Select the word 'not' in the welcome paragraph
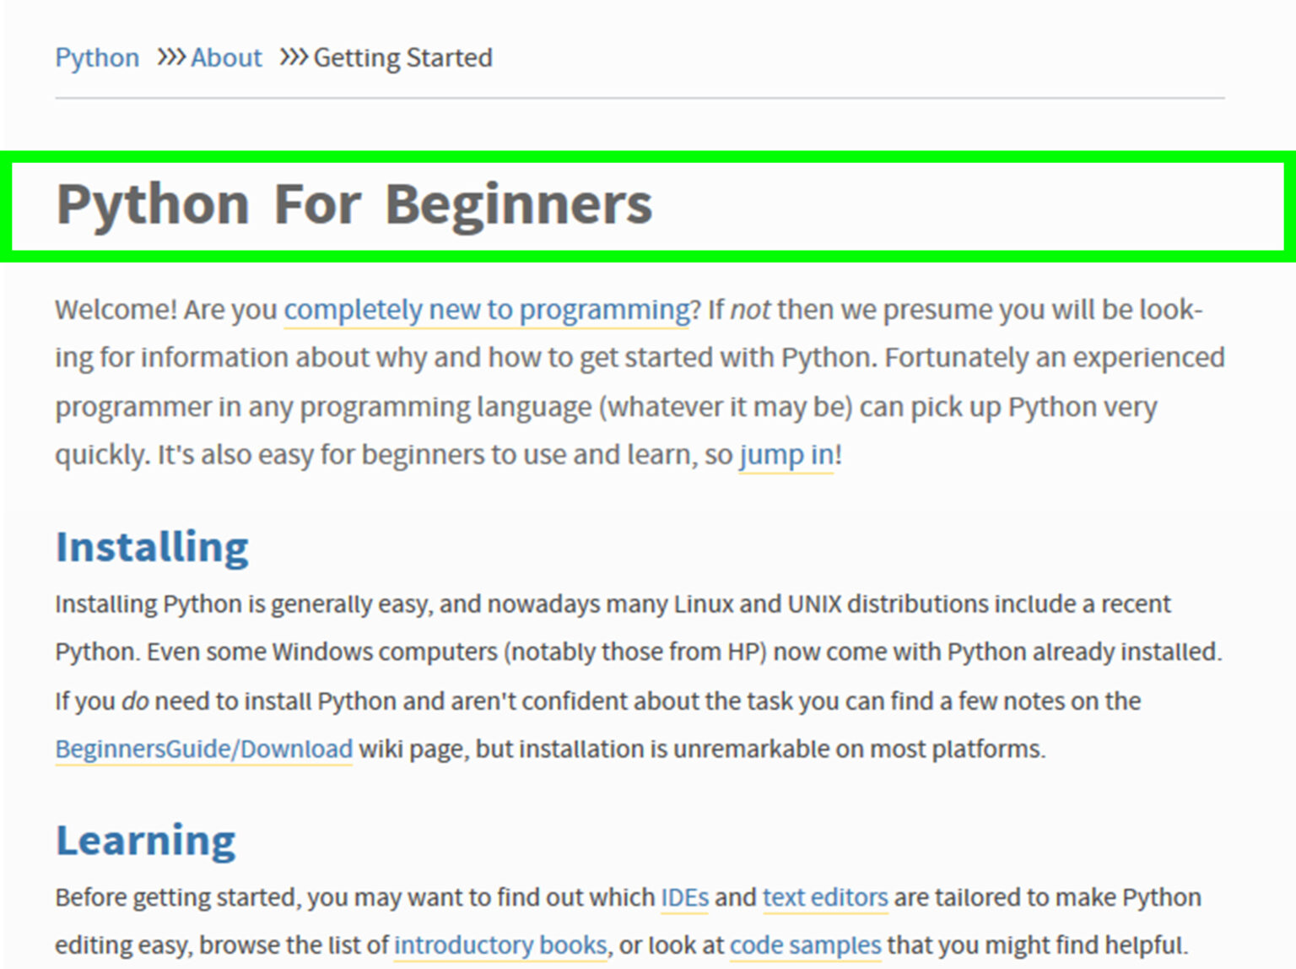 [x=748, y=311]
